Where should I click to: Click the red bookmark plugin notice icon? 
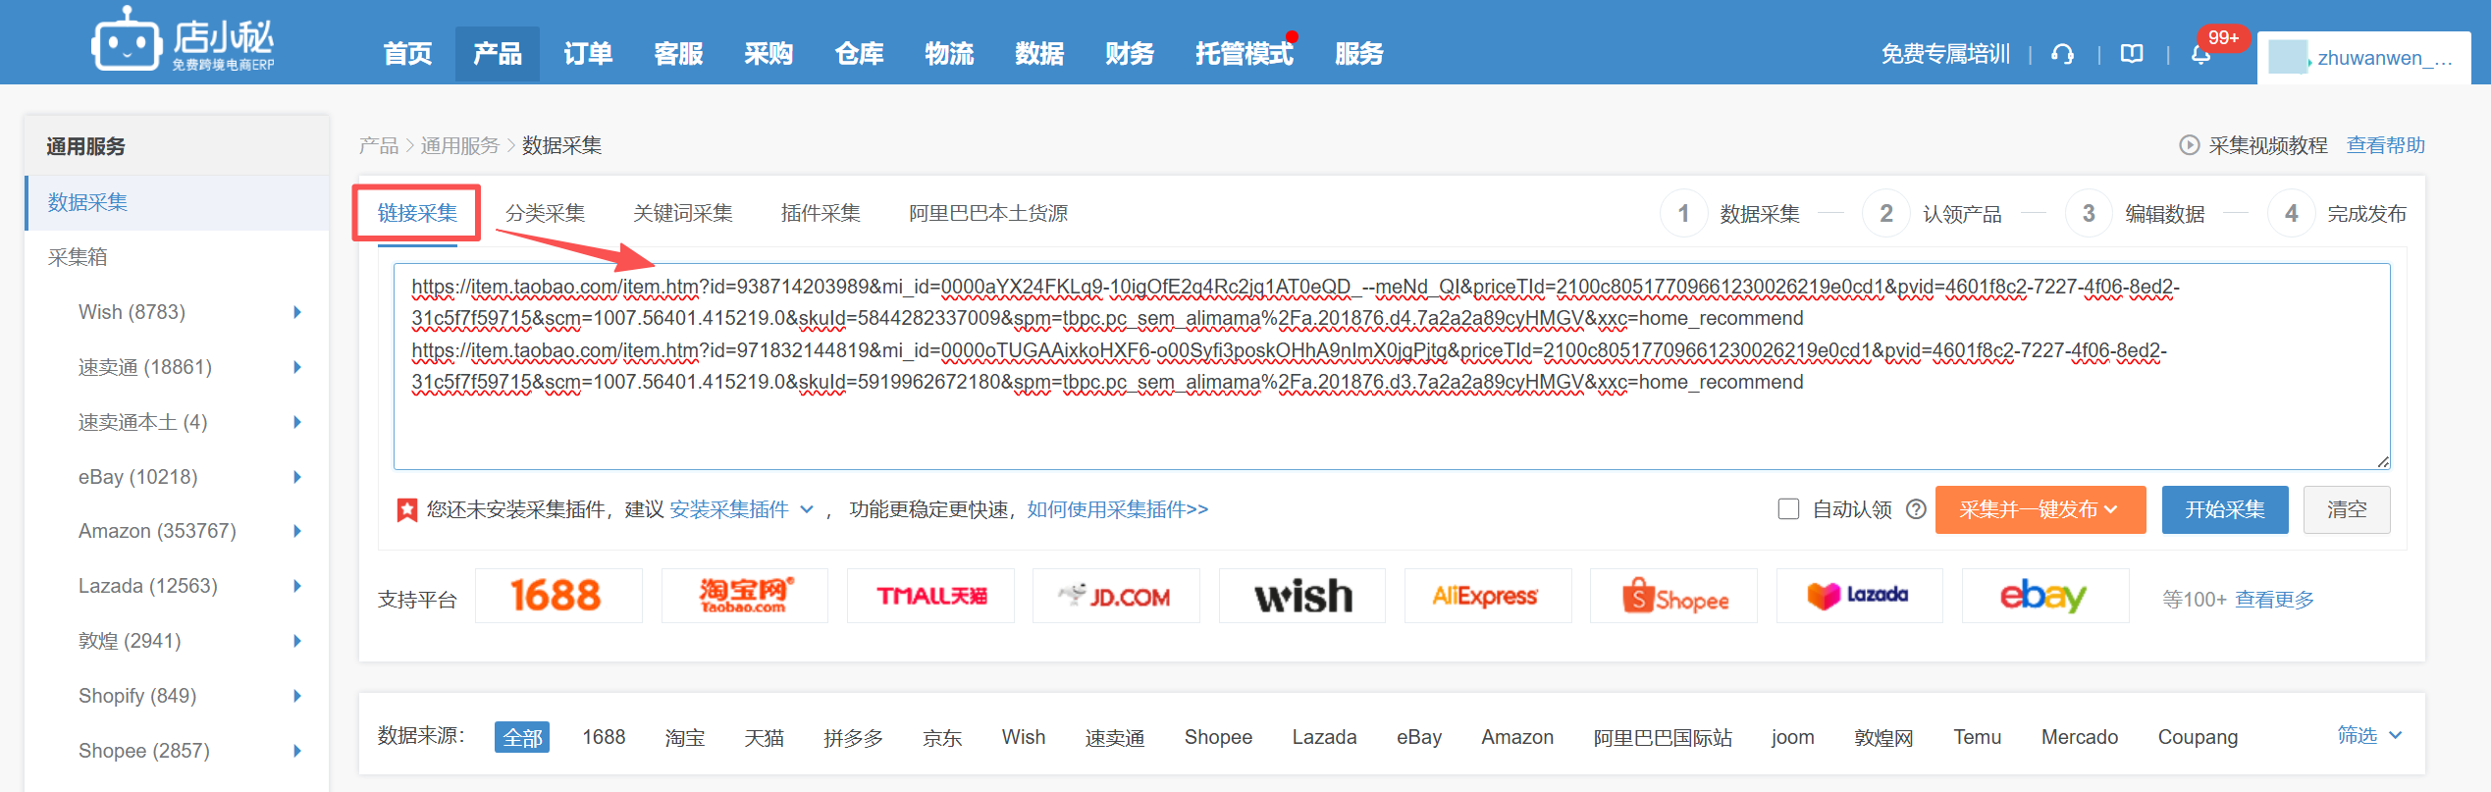[406, 510]
